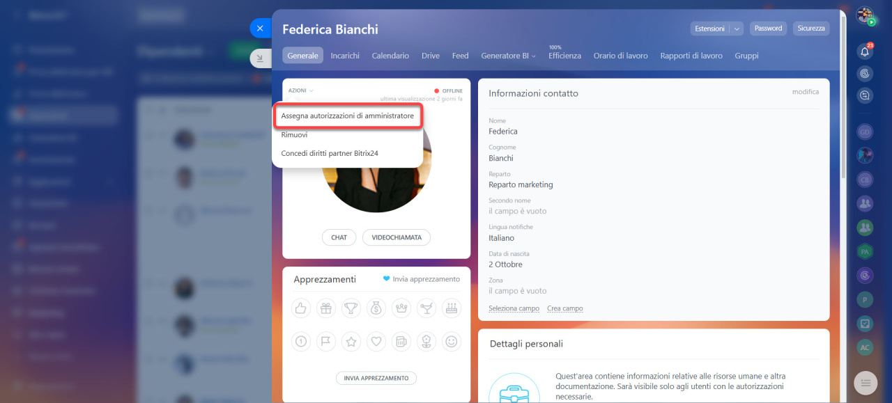Open the notifications bell with badge 23

click(x=865, y=51)
